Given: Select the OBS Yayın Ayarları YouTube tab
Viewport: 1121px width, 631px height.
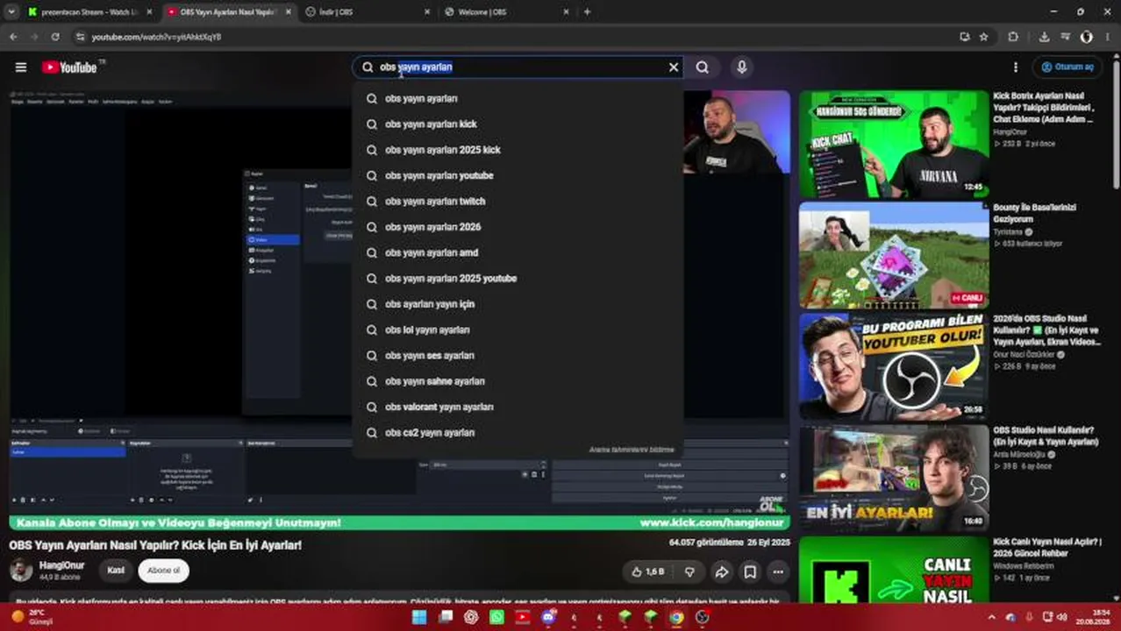Looking at the screenshot, I should tap(230, 12).
